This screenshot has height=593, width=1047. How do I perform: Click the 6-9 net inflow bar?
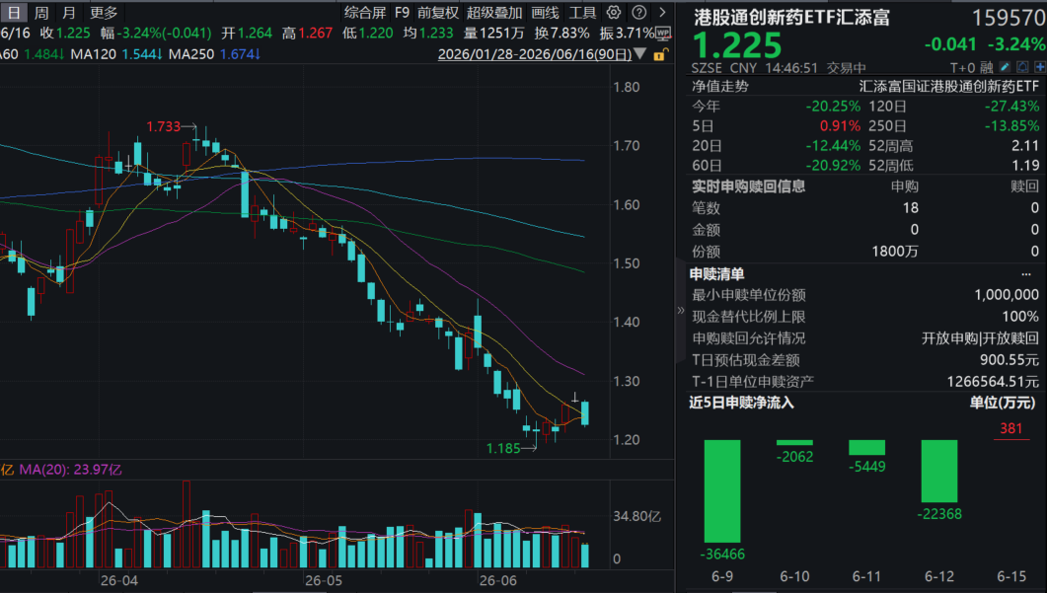tap(721, 490)
